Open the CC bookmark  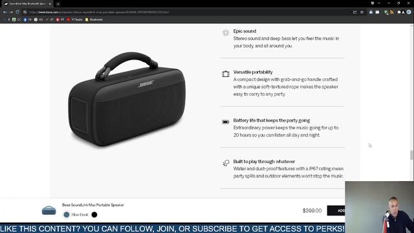[x=16, y=19]
